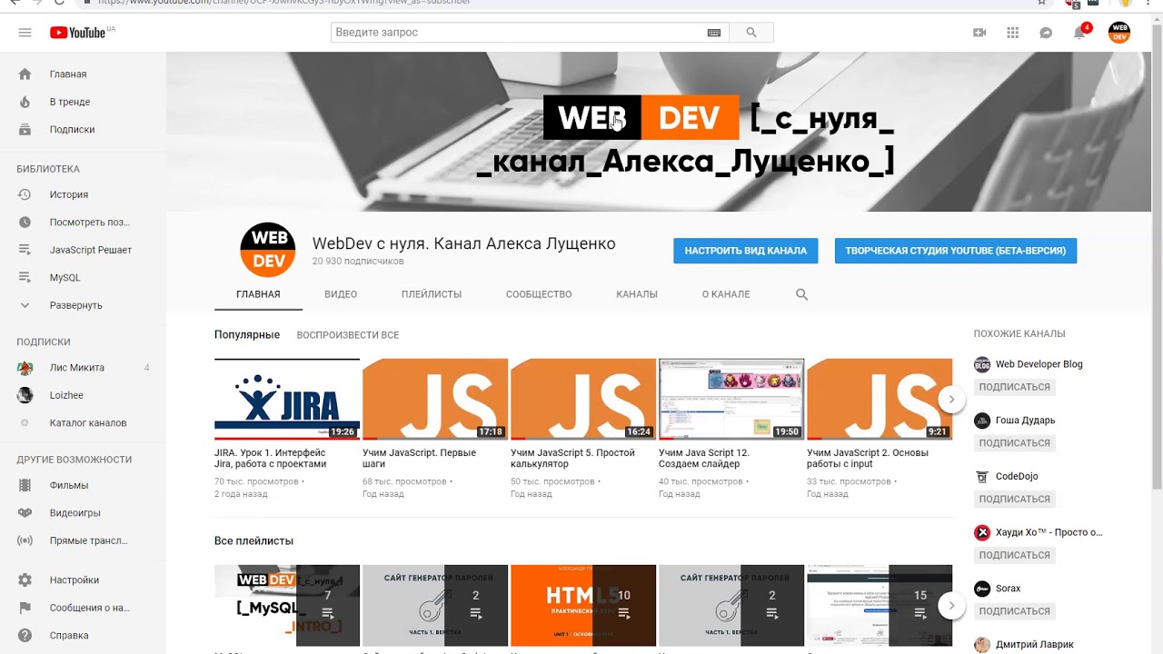
Task: Open the messages chat bubble icon
Action: coord(1046,33)
